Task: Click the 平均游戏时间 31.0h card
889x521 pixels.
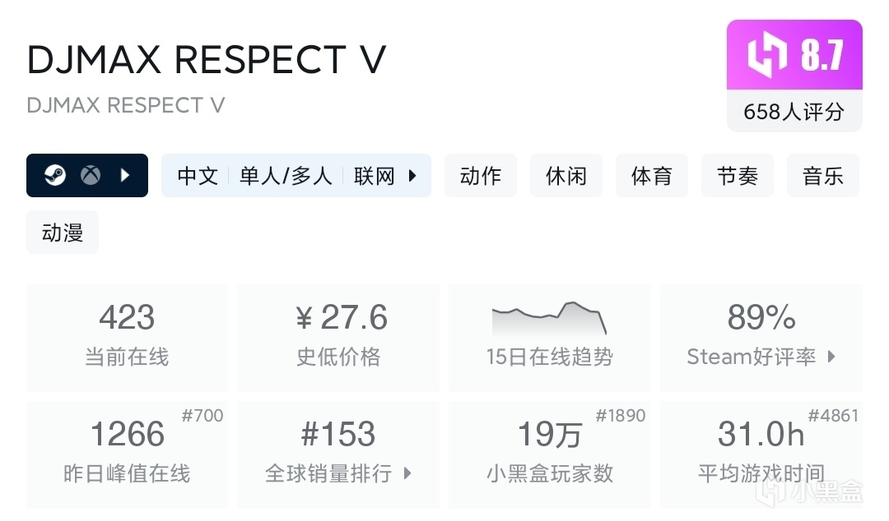Action: coord(761,454)
